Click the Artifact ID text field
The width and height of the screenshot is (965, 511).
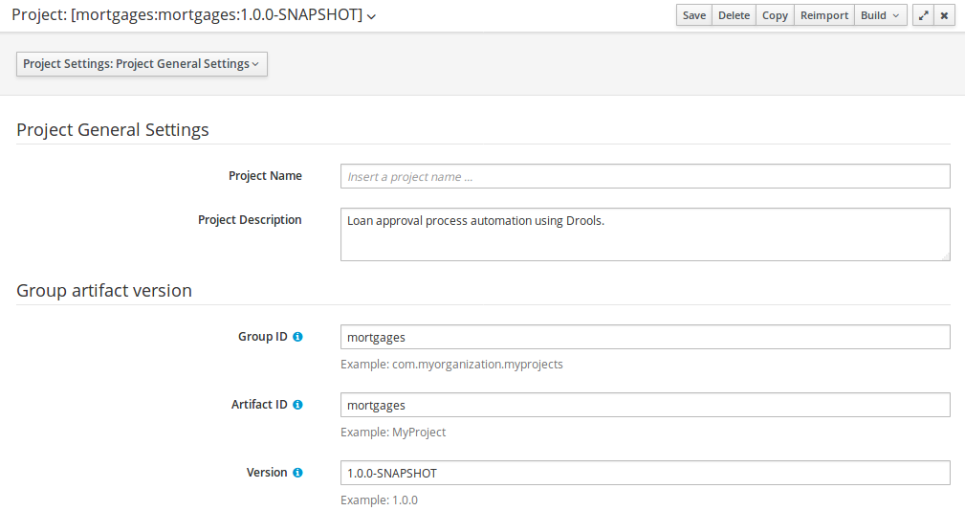point(645,405)
